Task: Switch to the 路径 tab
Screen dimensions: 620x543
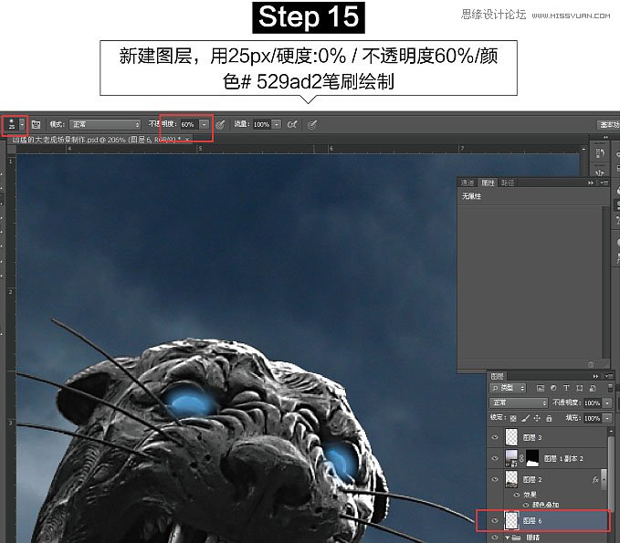Action: click(x=508, y=183)
